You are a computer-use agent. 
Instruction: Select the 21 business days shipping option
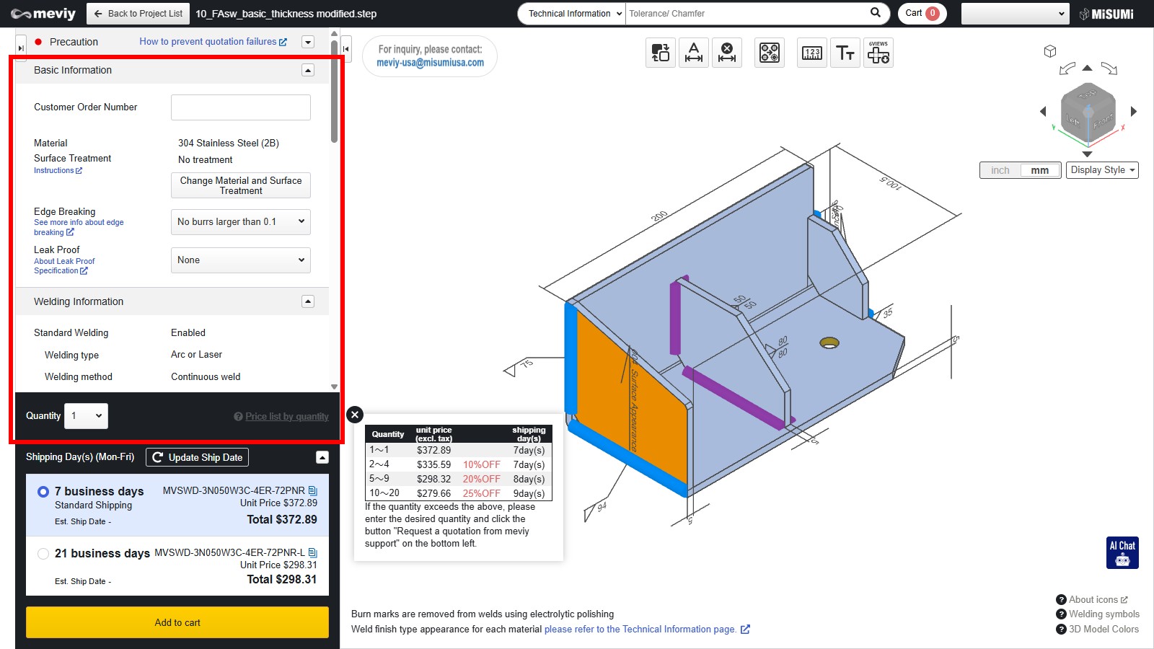tap(43, 554)
